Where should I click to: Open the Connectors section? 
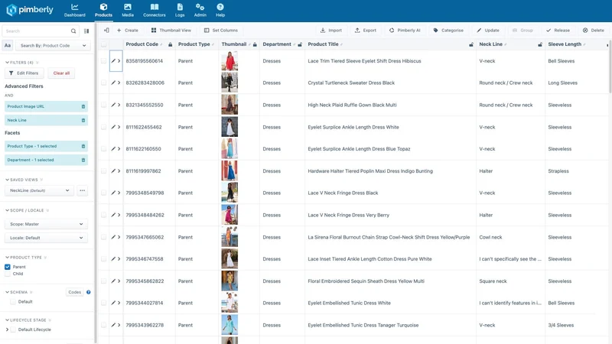pyautogui.click(x=155, y=11)
